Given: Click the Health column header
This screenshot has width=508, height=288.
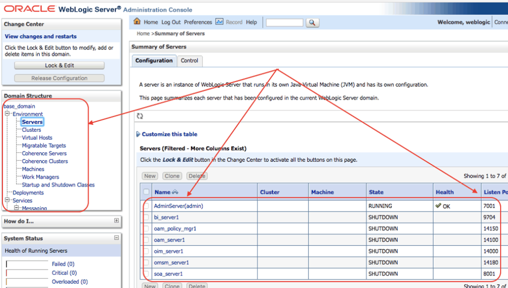Looking at the screenshot, I should [x=444, y=192].
